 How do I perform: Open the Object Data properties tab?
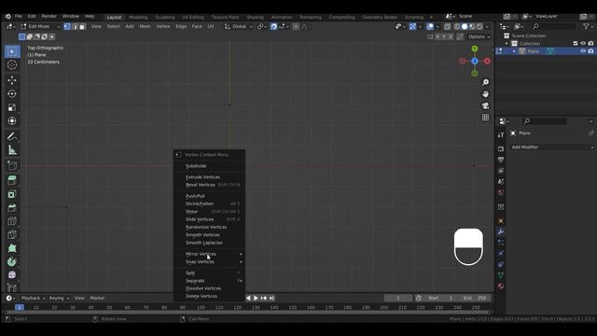[501, 275]
